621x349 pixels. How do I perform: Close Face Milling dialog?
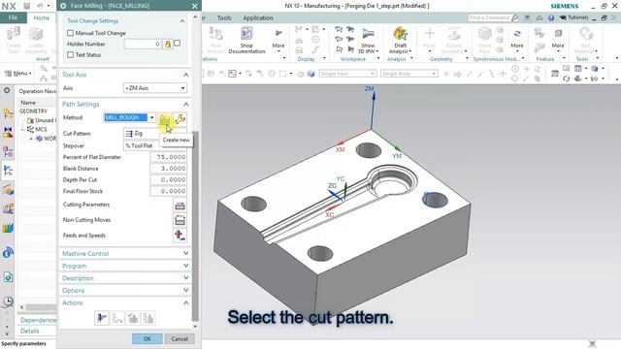(x=194, y=6)
